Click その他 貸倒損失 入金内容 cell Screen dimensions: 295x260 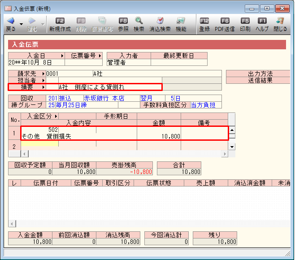tap(78, 136)
